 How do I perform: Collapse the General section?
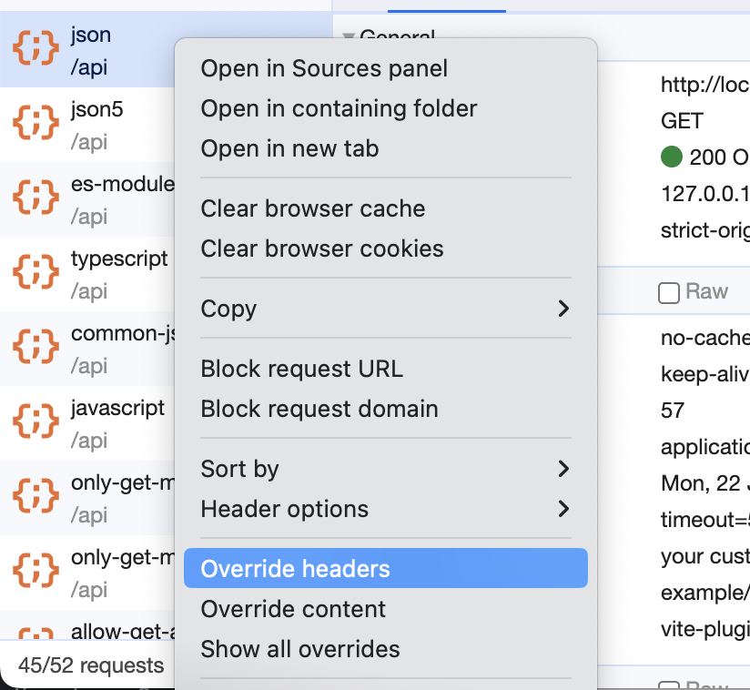[x=350, y=38]
